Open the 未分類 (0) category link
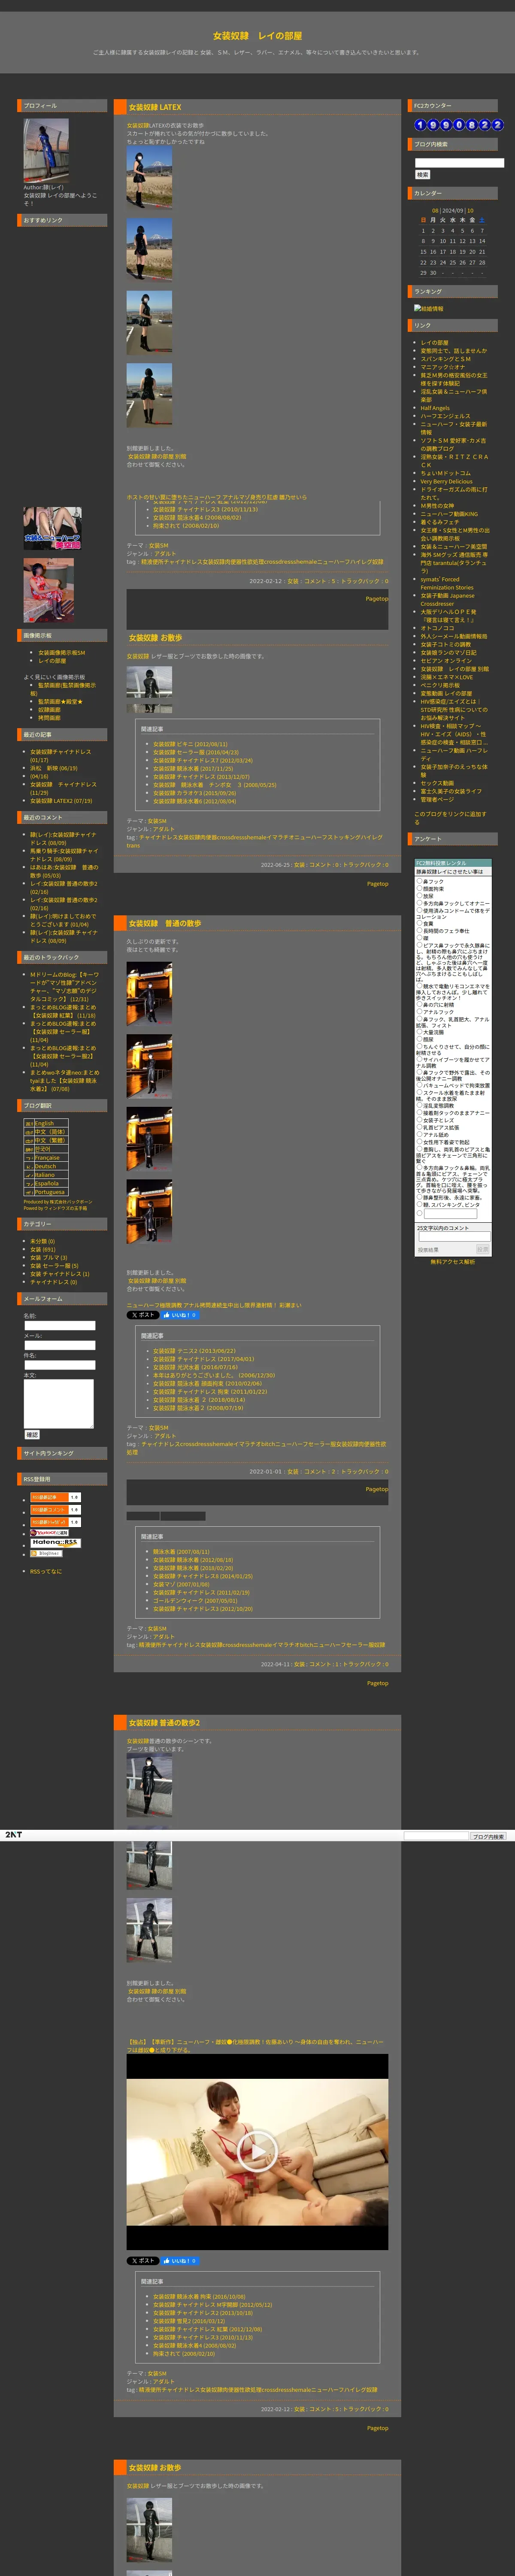The width and height of the screenshot is (515, 2576). [42, 1241]
